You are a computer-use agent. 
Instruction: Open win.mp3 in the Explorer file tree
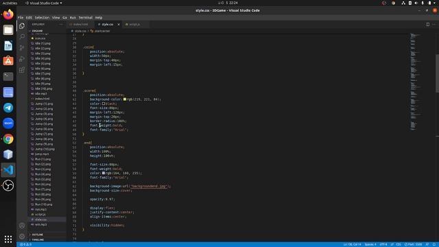point(41,224)
